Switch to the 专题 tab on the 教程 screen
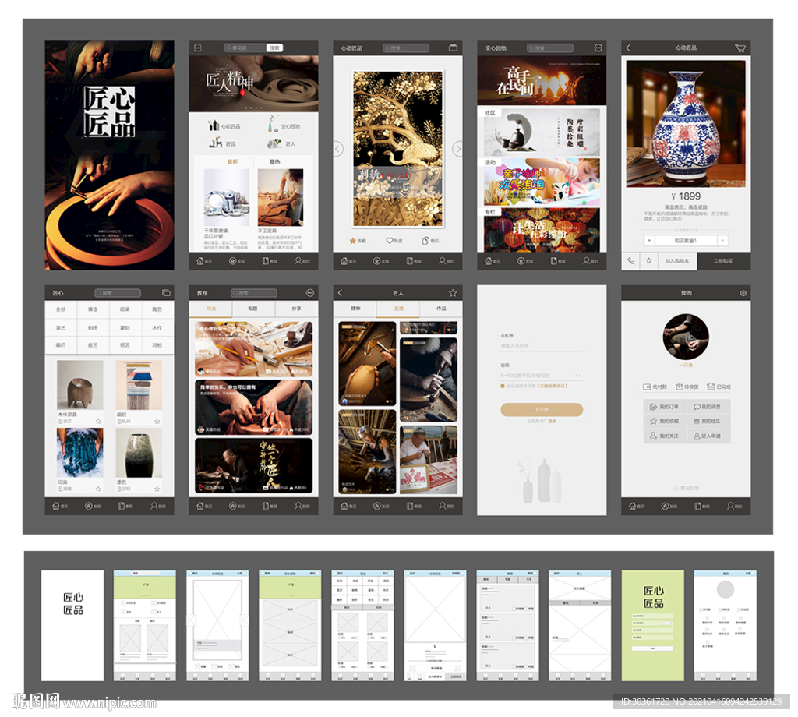This screenshot has height=717, width=798. pyautogui.click(x=253, y=309)
